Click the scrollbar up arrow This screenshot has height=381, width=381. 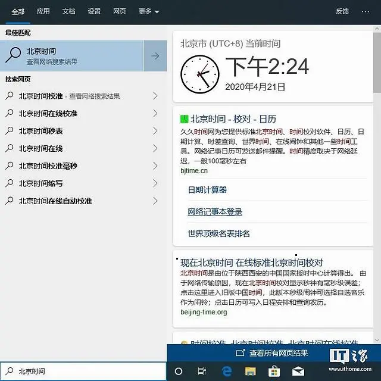[377, 29]
